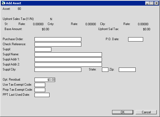Screen dimensions: 160x117
Task: Click the Prop Tax Exempt Code field
Action: click(40, 90)
